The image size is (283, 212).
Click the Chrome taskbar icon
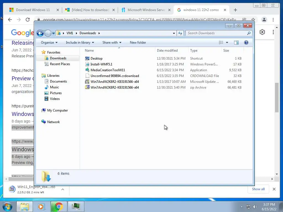point(59,206)
